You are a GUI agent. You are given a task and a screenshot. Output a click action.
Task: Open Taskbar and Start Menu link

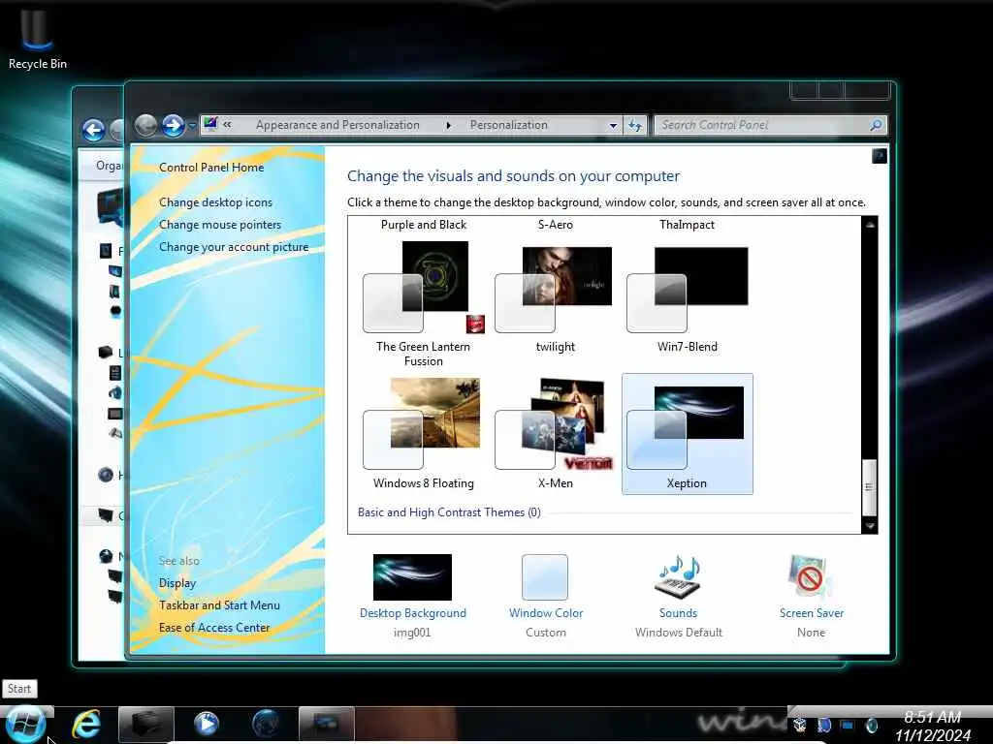pos(219,605)
